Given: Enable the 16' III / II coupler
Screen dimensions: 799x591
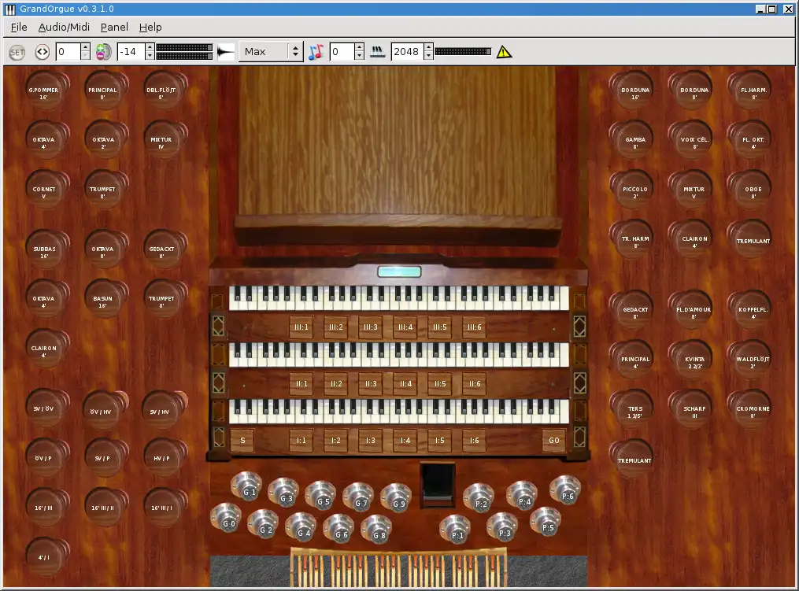Looking at the screenshot, I should click(104, 508).
